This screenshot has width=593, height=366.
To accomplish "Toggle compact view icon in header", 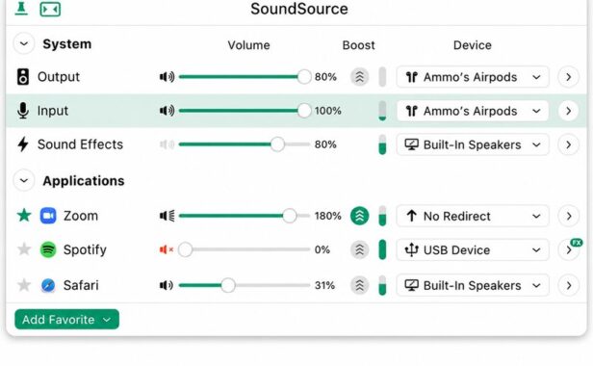I will click(50, 10).
